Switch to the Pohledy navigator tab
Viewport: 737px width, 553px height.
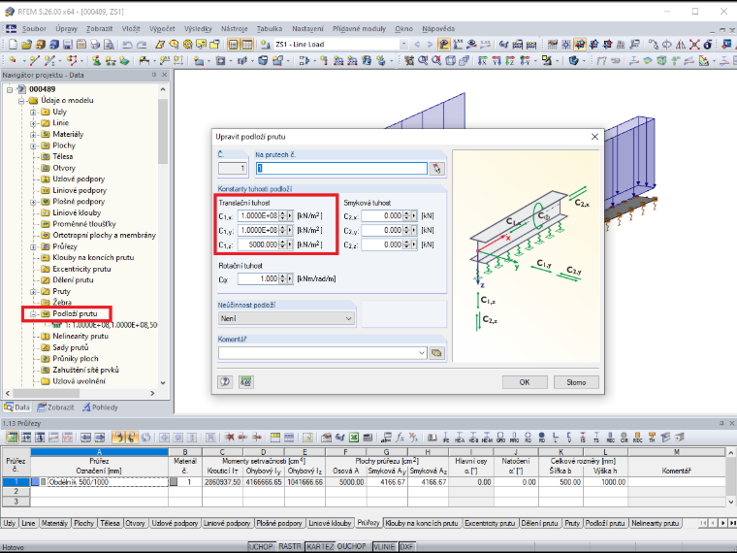(101, 407)
